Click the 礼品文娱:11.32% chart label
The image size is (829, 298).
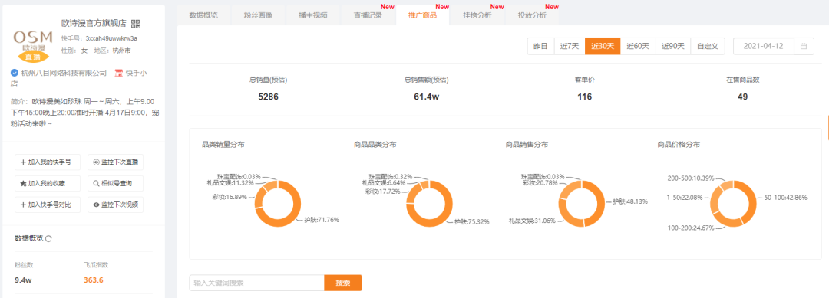[230, 183]
